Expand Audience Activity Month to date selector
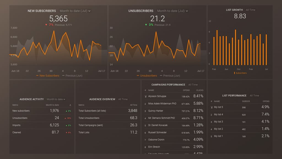Screen dimensions: 282x159 click(x=56, y=99)
